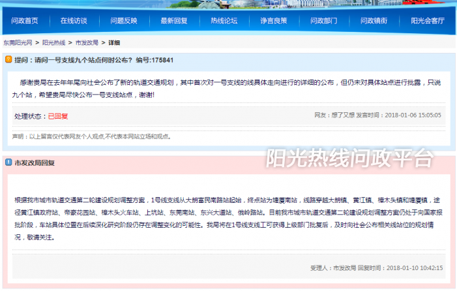Open the 市发改局 breadcrumb link
457x291 pixels.
[x=87, y=43]
